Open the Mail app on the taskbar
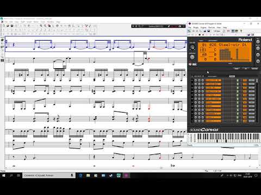This screenshot has height=195, width=261. pyautogui.click(x=103, y=175)
